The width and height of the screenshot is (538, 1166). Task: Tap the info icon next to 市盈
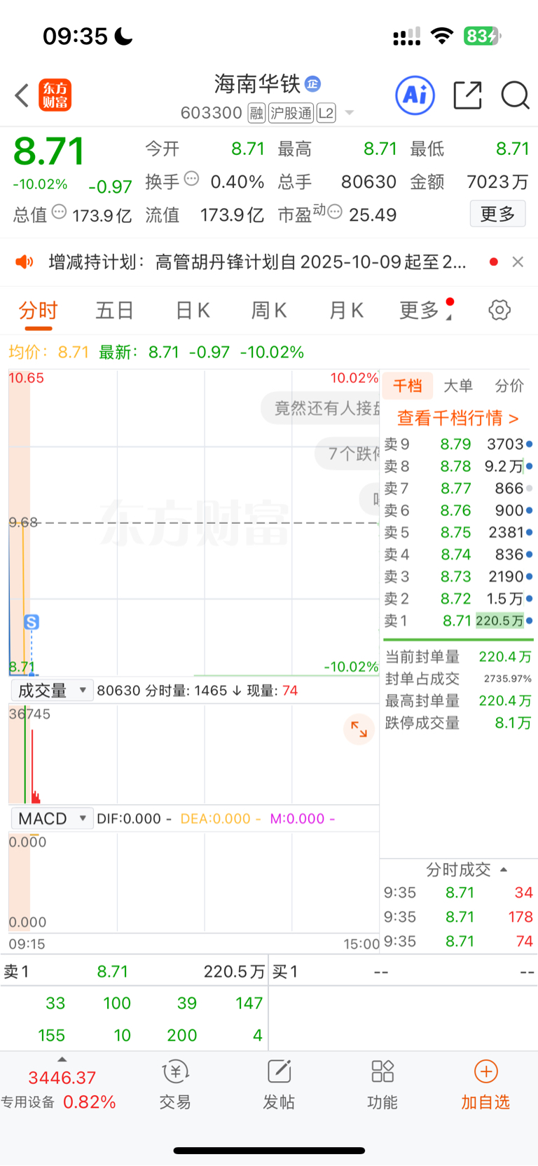335,211
